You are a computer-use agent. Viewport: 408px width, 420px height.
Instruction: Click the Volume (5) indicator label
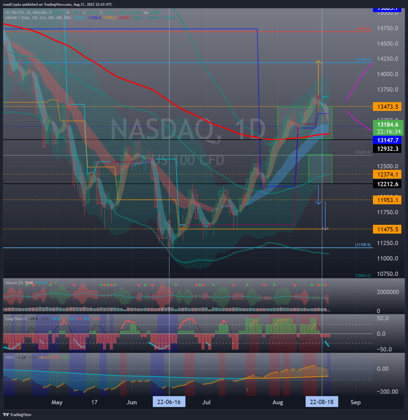coord(14,283)
